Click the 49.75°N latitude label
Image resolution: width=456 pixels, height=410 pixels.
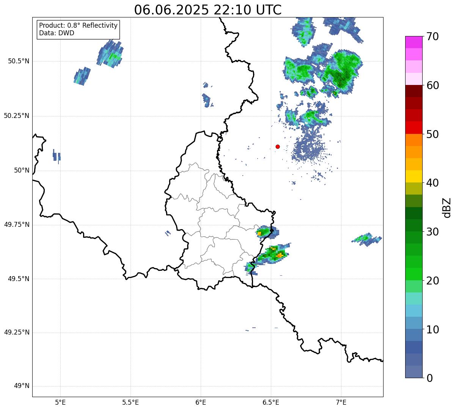point(17,225)
